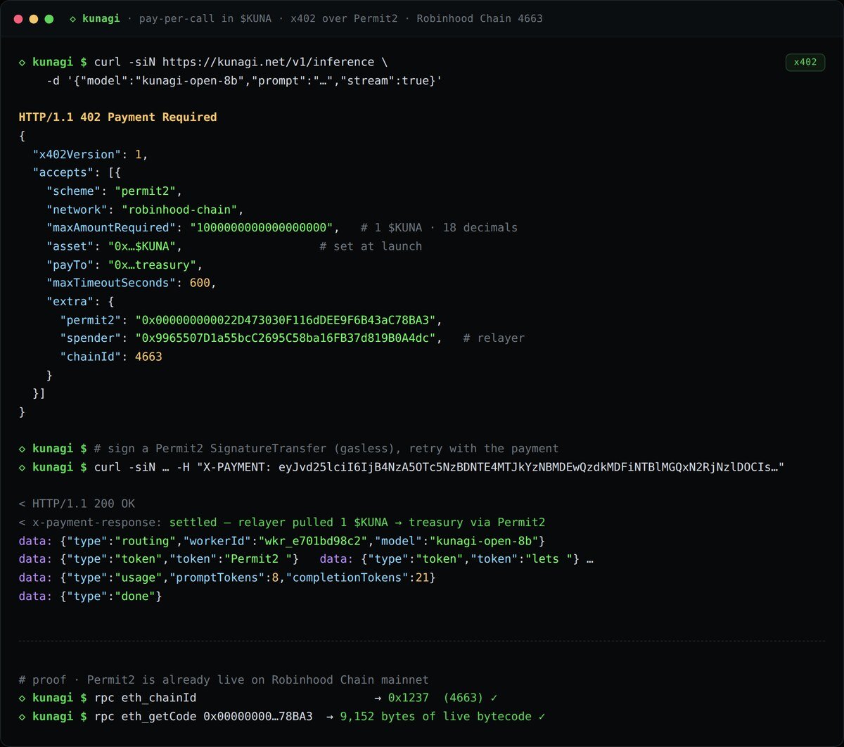Screen dimensions: 844x747
Task: Click the green maximize window dot
Action: 49,19
